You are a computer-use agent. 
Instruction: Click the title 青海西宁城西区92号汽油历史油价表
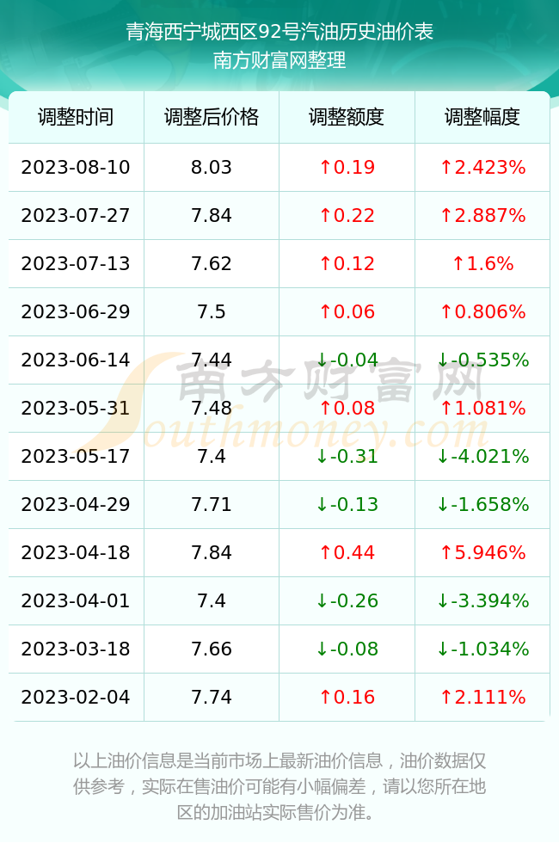coord(279,32)
